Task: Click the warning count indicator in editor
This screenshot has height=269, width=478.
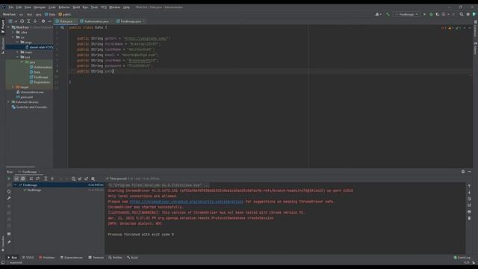Action: click(451, 28)
